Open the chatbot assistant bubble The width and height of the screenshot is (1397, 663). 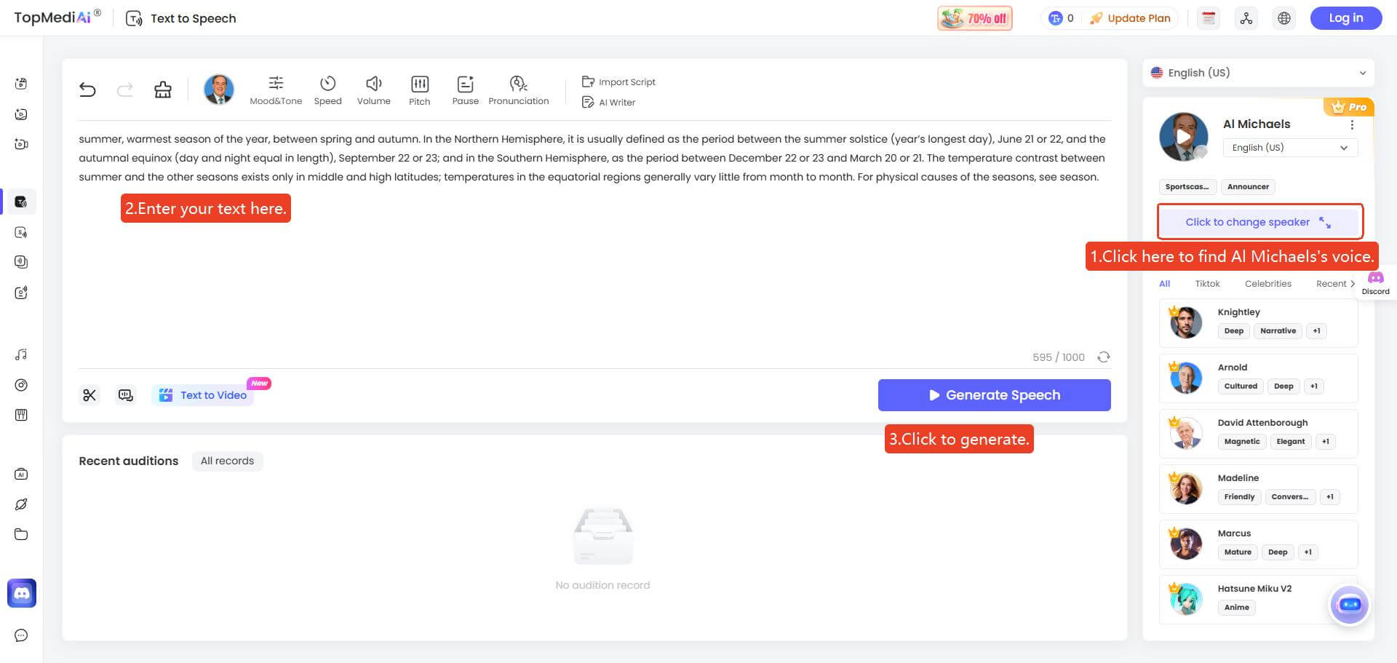coord(1350,605)
